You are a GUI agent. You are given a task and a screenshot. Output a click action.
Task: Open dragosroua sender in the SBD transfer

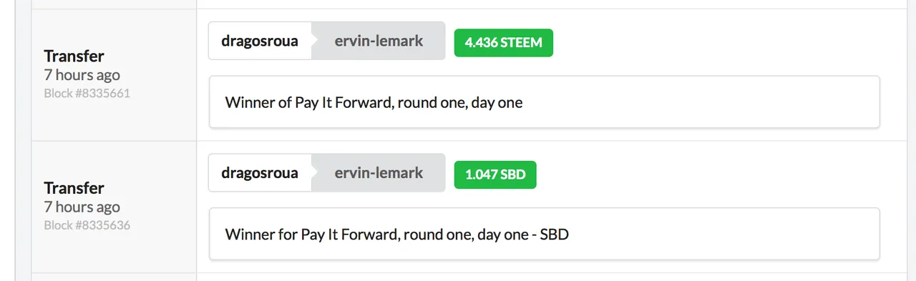[260, 173]
